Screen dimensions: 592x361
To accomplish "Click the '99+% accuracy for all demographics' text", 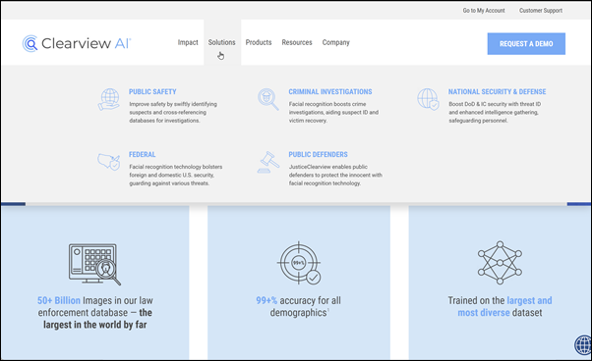I will tap(299, 306).
